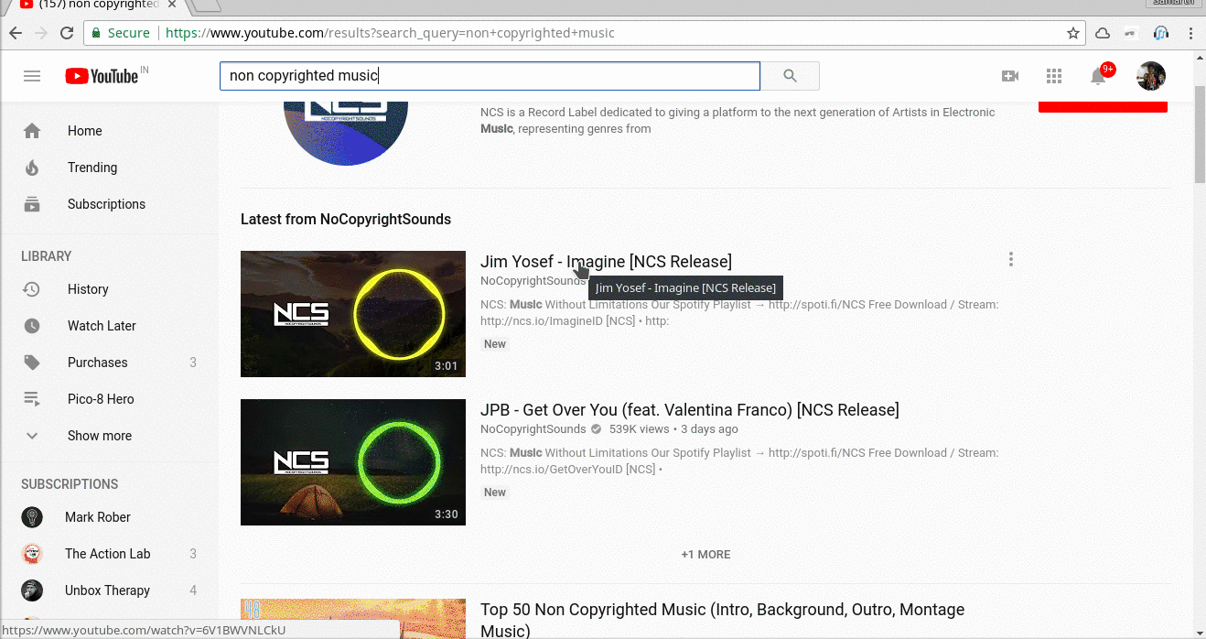Go back using browser back arrow

click(x=16, y=33)
